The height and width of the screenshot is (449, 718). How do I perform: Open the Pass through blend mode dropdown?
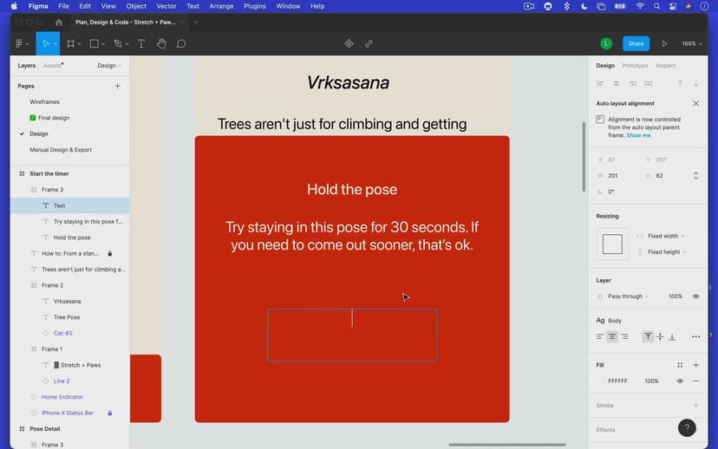(628, 296)
